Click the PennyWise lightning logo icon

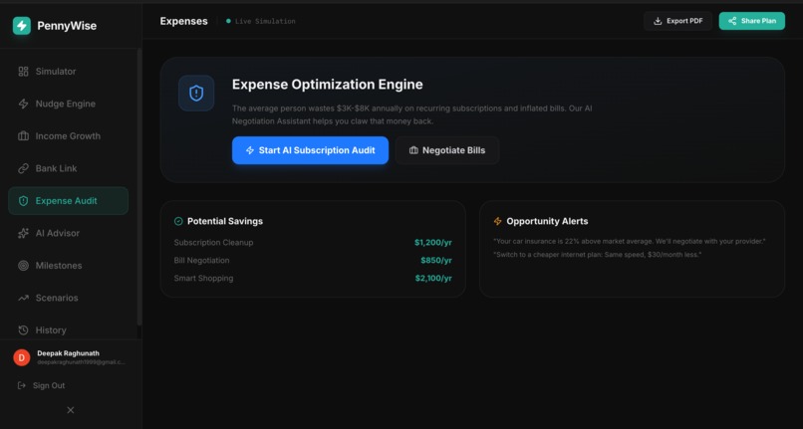point(22,26)
